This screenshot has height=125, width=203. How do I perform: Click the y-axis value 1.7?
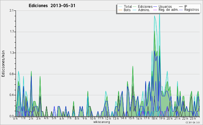point(12,32)
